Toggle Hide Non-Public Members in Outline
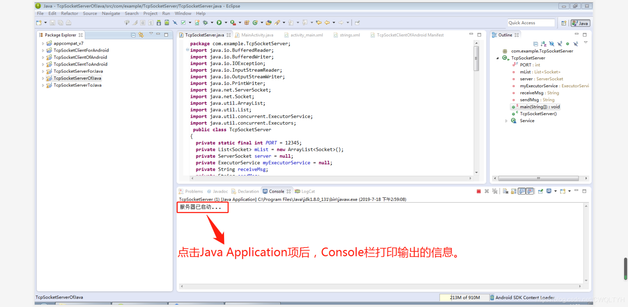Viewport: 628px width, 307px height. 568,44
